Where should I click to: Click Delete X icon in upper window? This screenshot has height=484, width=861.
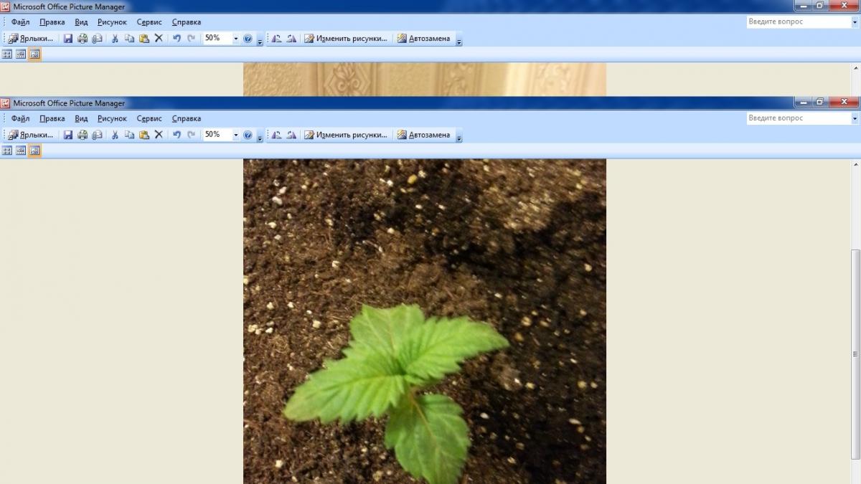point(159,39)
